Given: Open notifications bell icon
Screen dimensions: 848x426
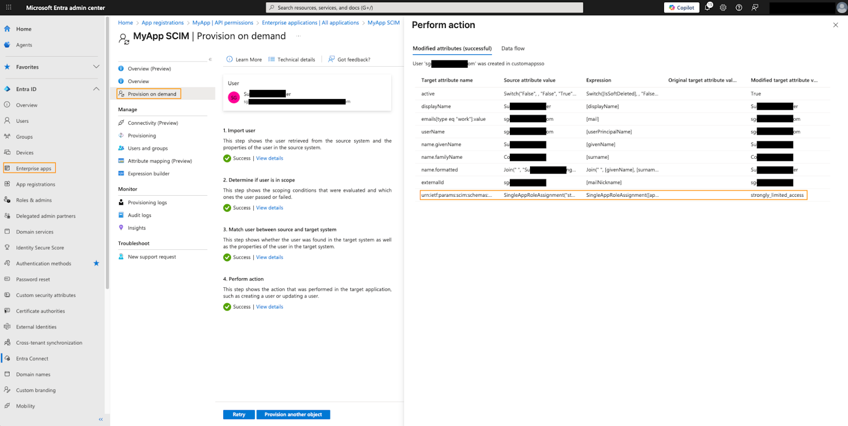Looking at the screenshot, I should coord(707,7).
